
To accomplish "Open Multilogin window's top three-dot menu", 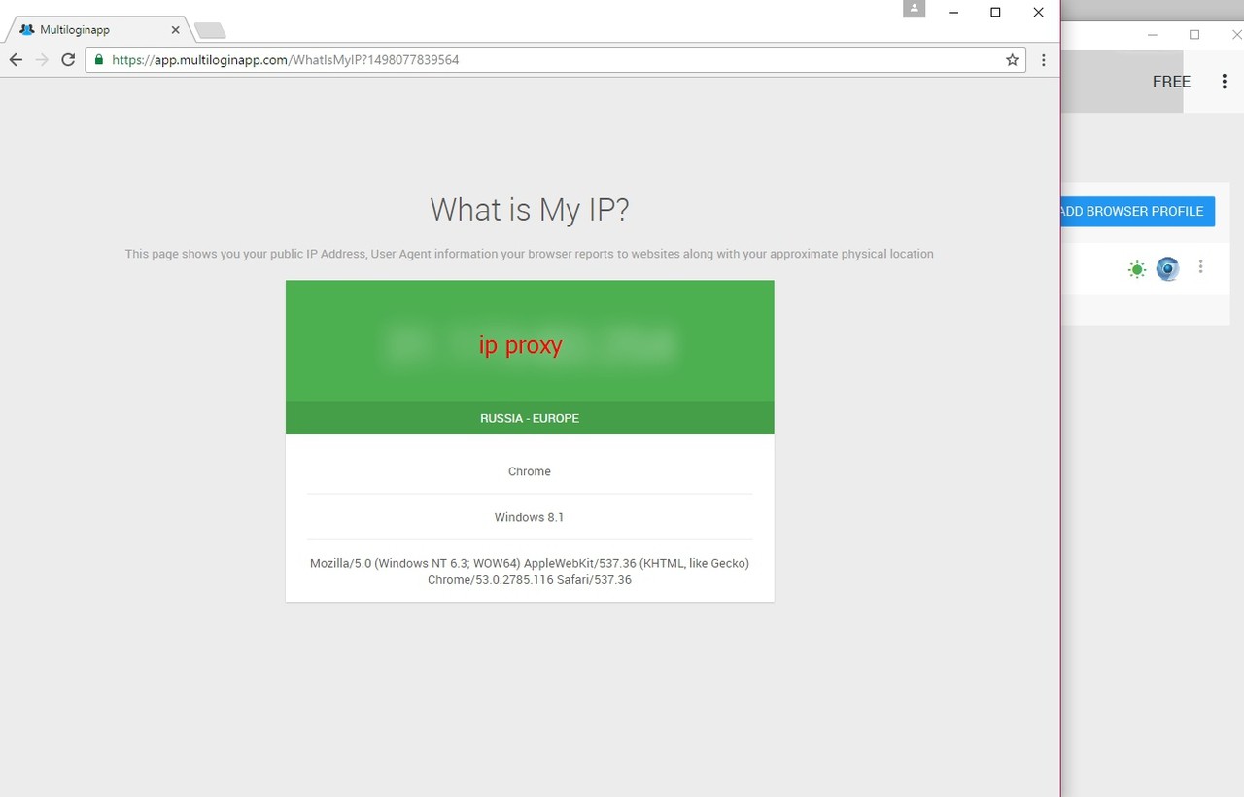I will tap(1224, 82).
